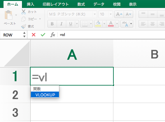165x122 pixels.
Task: Set middle vertical alignment
Action: click(153, 14)
